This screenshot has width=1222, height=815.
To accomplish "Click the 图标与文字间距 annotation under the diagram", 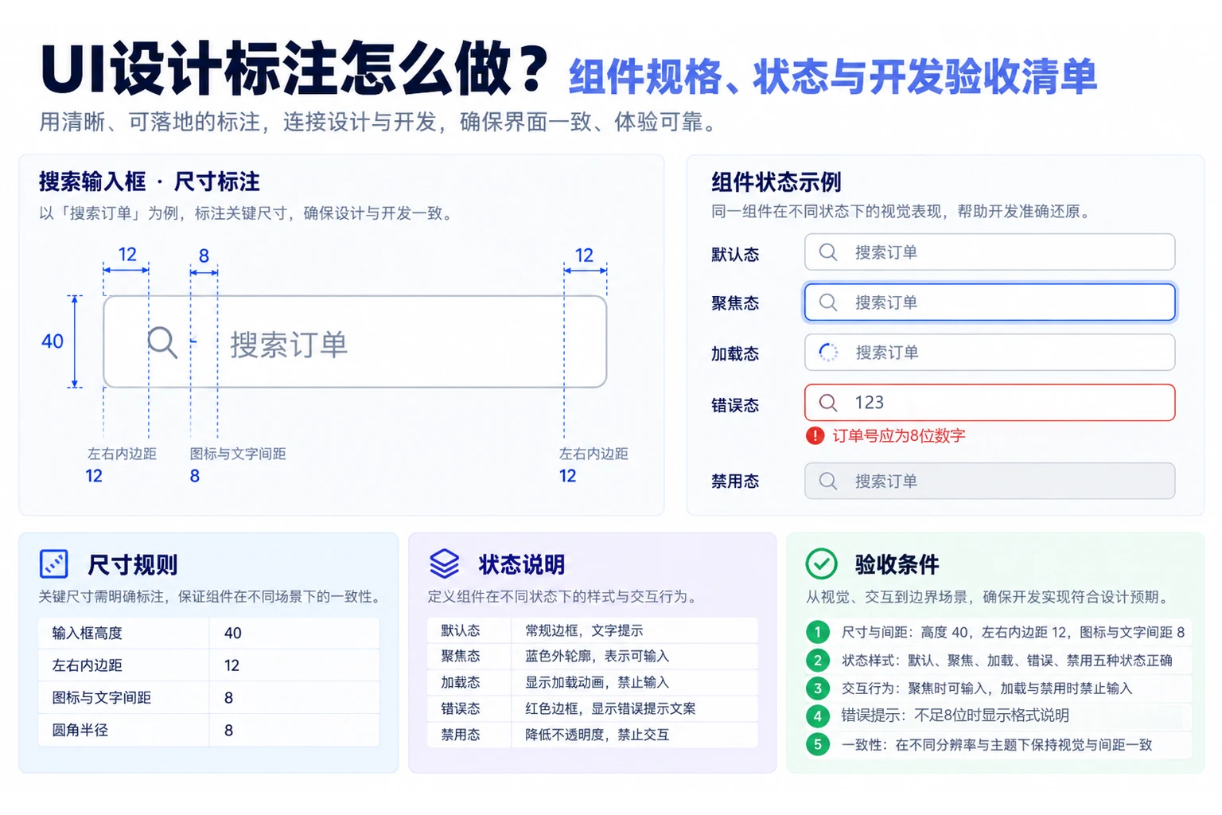I will (x=238, y=454).
